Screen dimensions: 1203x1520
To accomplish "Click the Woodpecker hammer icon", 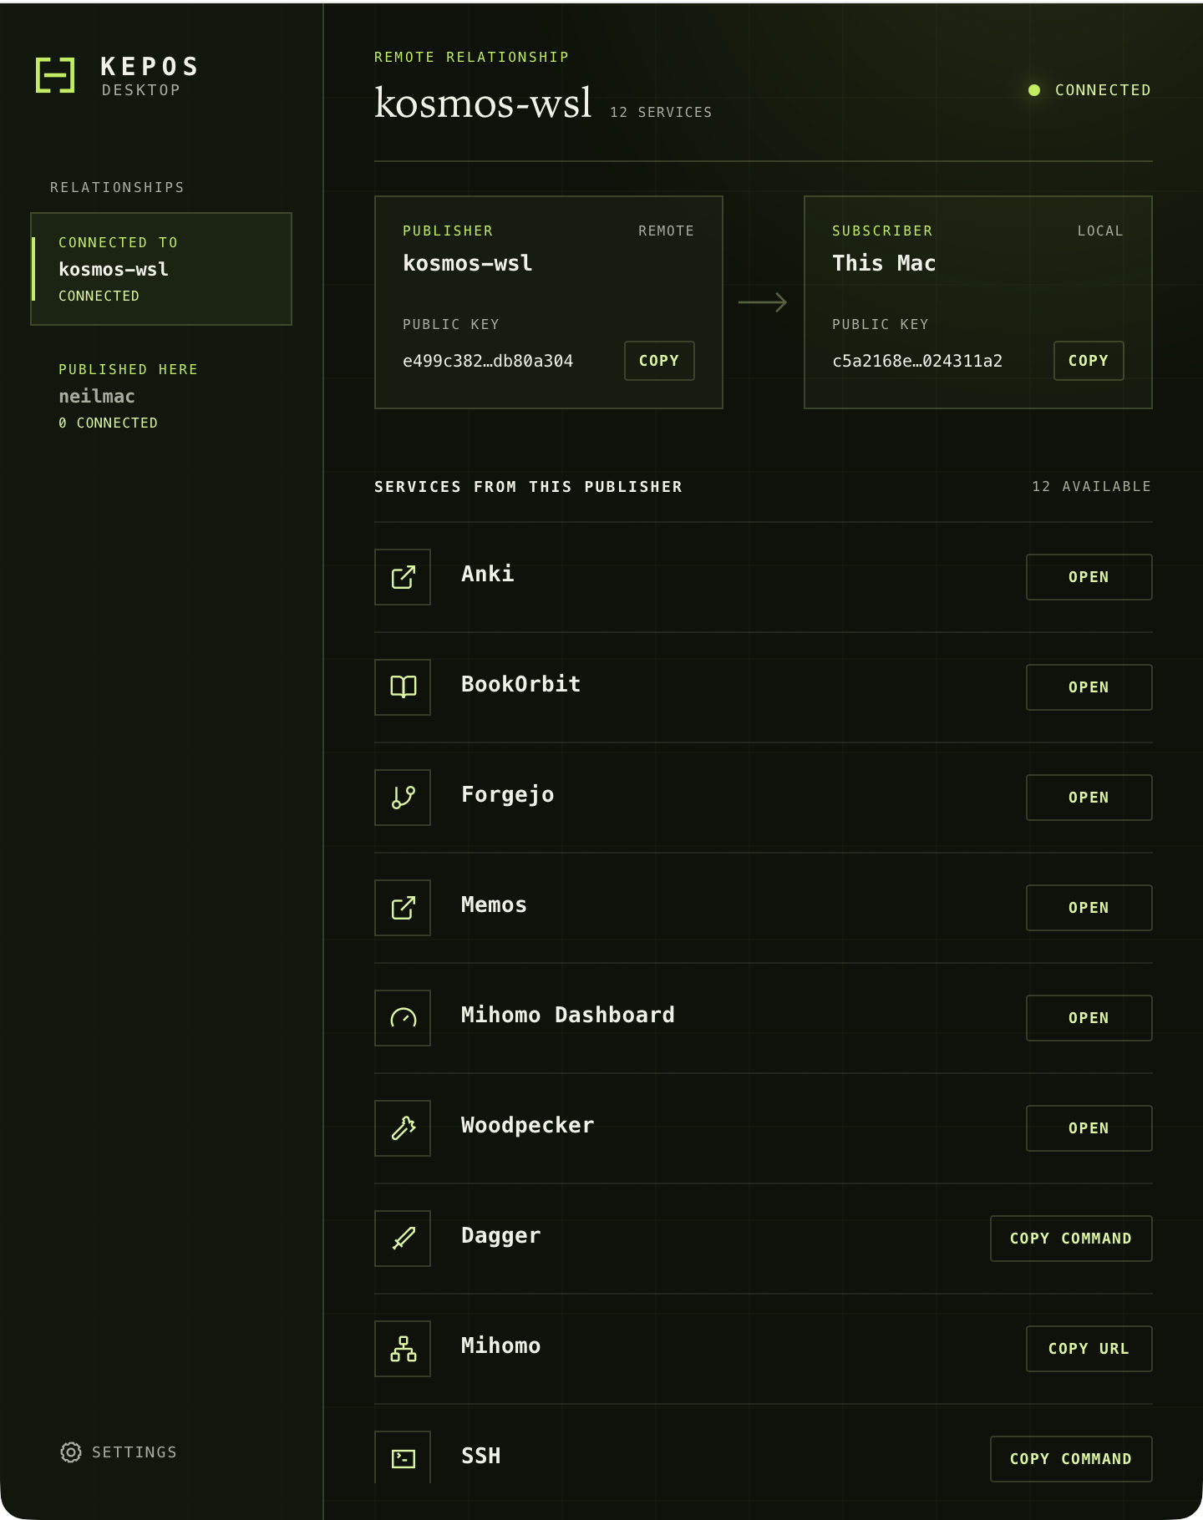I will (x=403, y=1128).
